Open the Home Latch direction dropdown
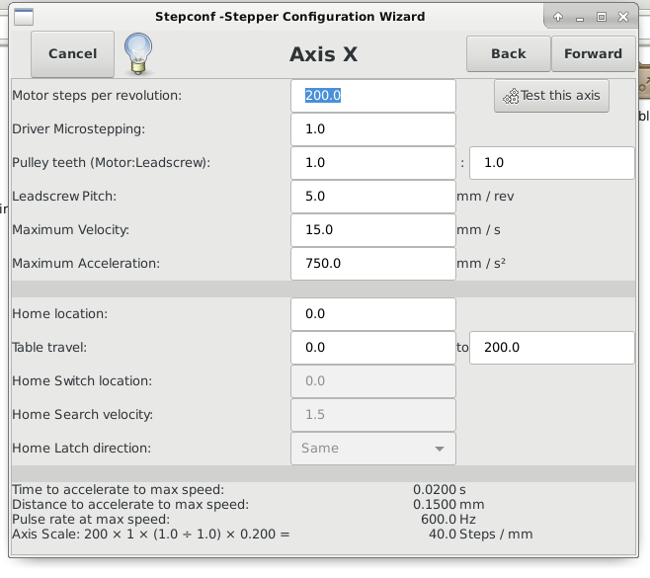 pos(373,449)
